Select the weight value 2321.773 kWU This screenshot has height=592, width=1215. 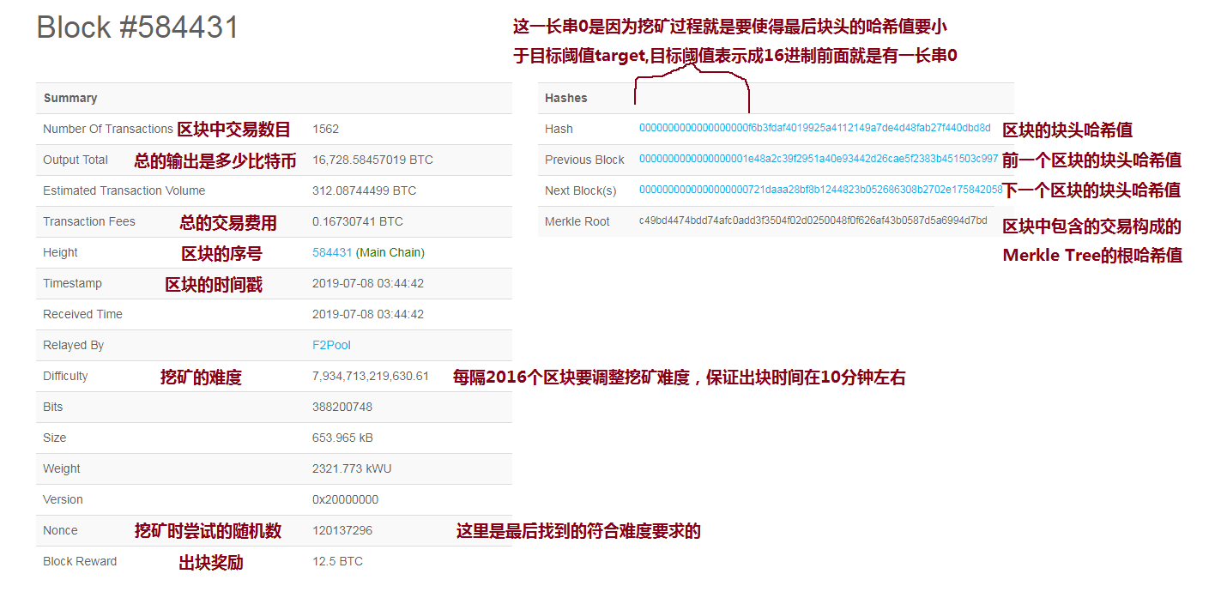point(352,468)
